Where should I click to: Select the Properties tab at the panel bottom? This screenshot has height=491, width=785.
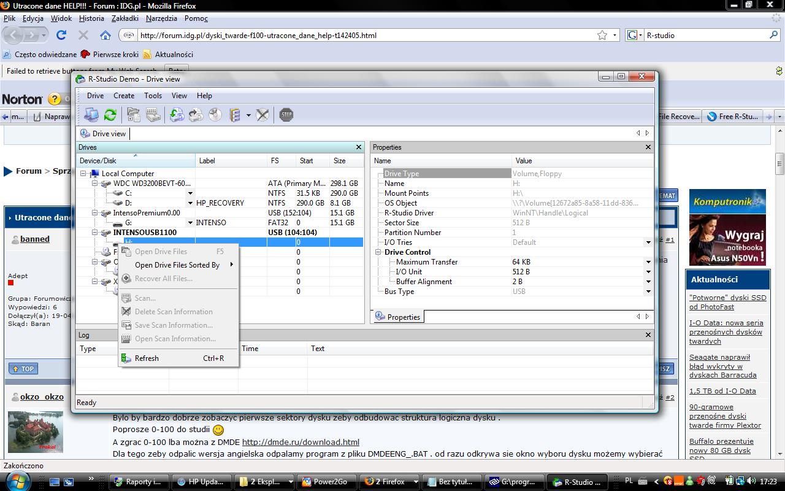pos(398,317)
